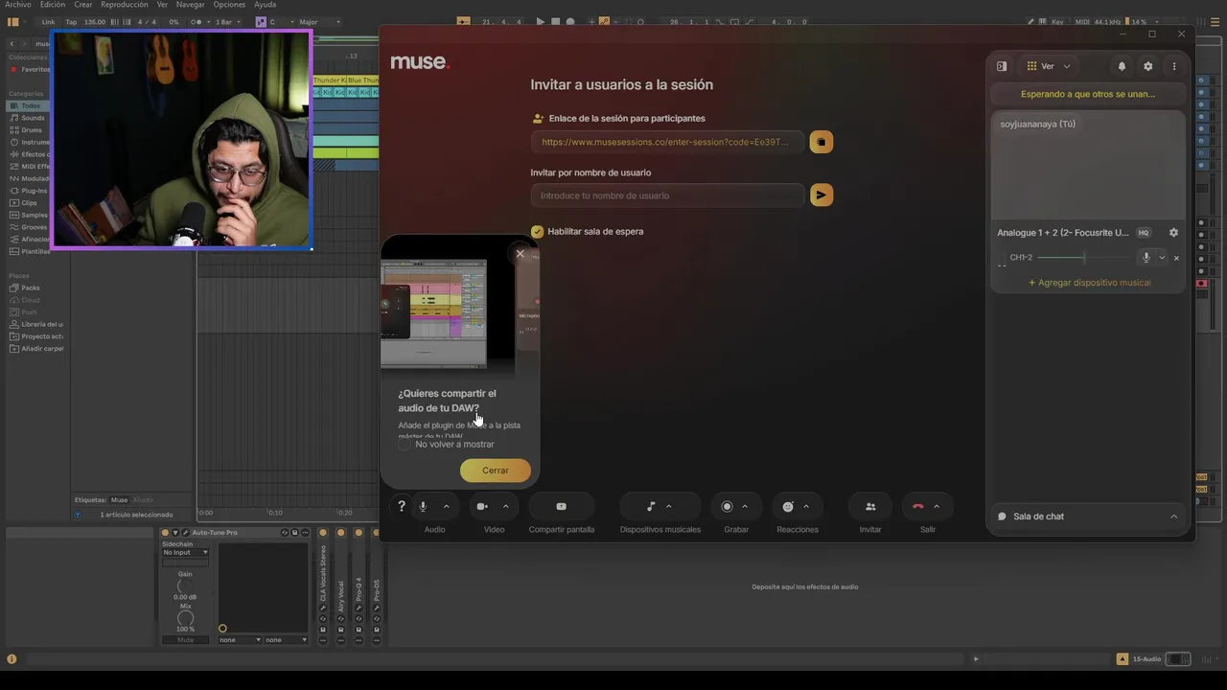Mute microphone using the Audio mic icon
The image size is (1227, 690).
(423, 506)
